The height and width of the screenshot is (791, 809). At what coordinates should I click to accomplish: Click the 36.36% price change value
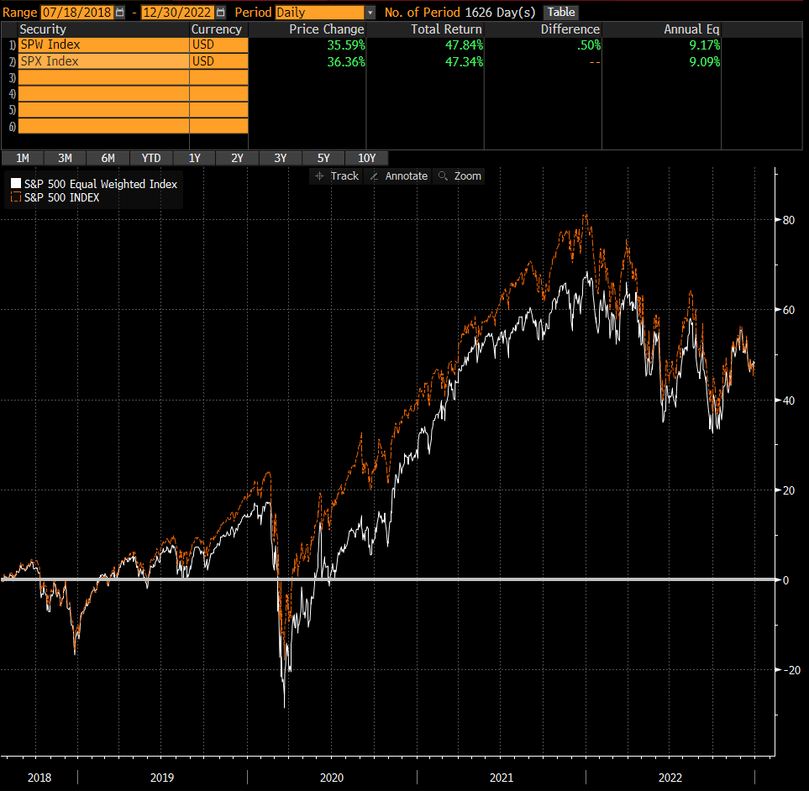(345, 62)
